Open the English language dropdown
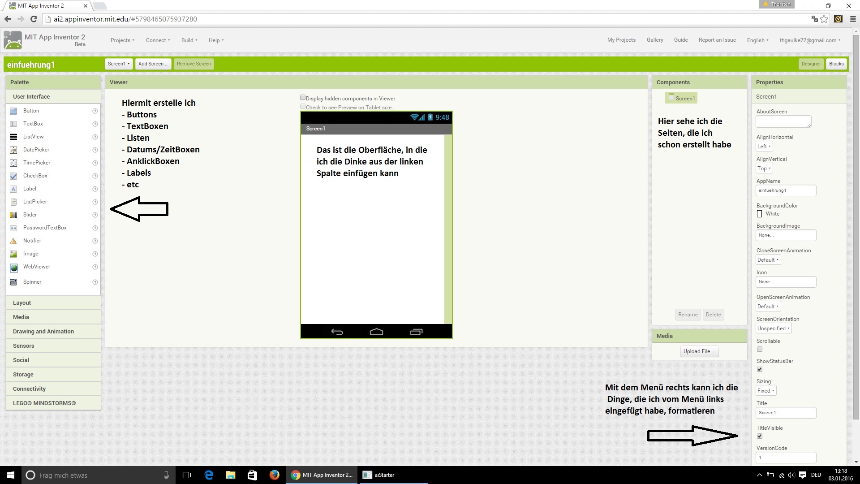Viewport: 860px width, 484px height. click(757, 40)
